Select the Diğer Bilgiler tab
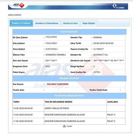 (x=89, y=23)
